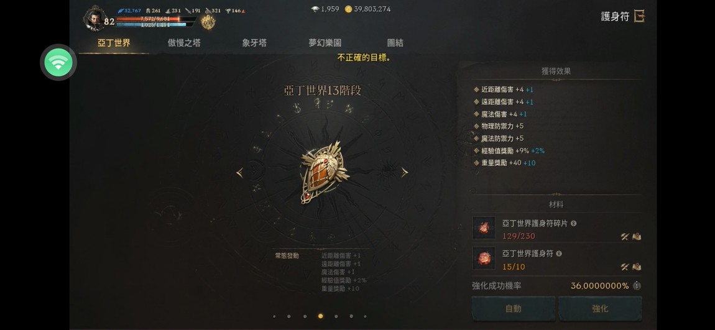This screenshot has height=330, width=715.
Task: Open crafting icon for 亞丁世界護身符 material
Action: (625, 267)
